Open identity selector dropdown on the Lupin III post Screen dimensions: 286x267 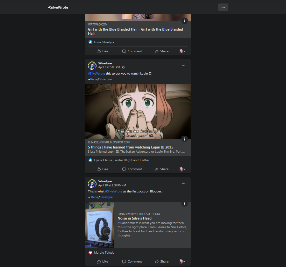click(x=182, y=169)
